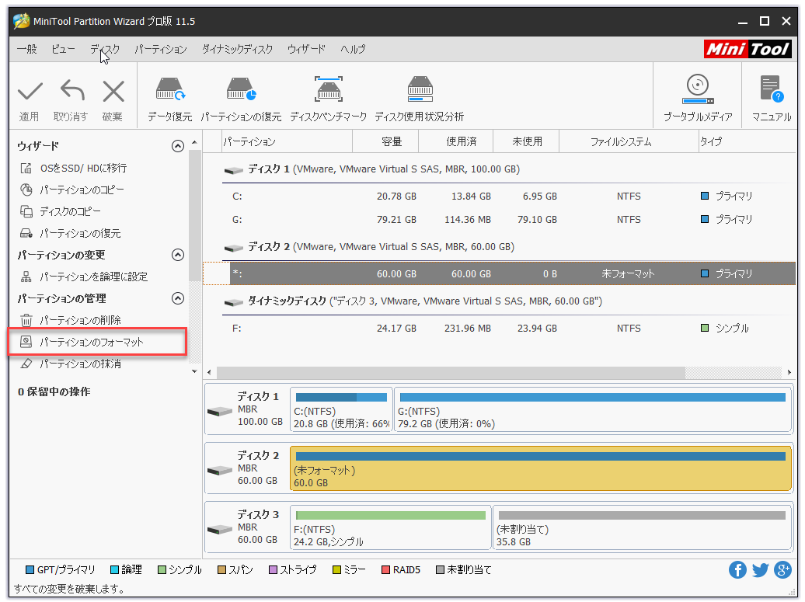Collapse the パーティションの変更 section
Image resolution: width=805 pixels, height=602 pixels.
[x=178, y=255]
